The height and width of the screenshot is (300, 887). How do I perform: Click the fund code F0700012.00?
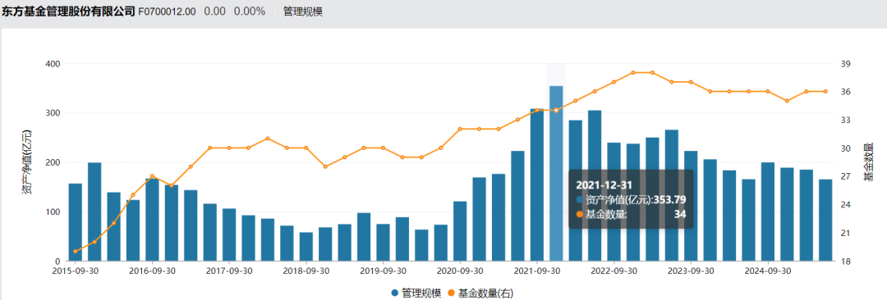pyautogui.click(x=168, y=11)
